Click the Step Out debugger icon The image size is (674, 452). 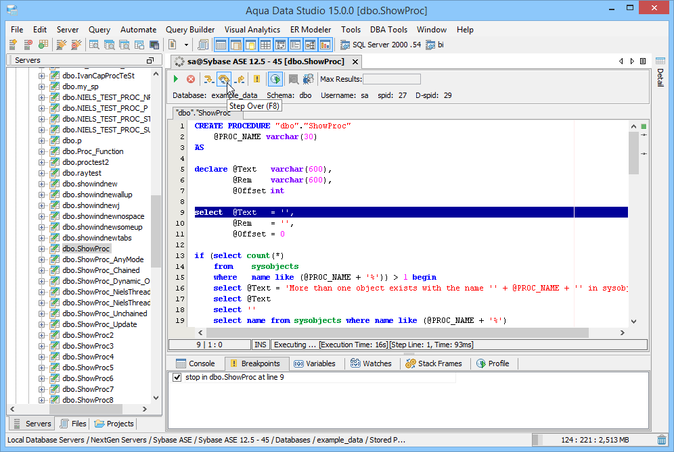click(240, 79)
